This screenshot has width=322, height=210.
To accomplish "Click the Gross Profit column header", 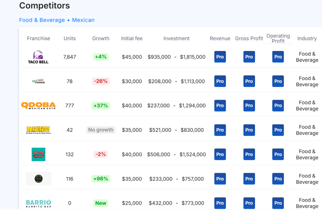I will [249, 38].
